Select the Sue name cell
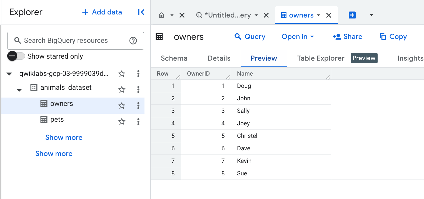The image size is (424, 199). (x=281, y=174)
